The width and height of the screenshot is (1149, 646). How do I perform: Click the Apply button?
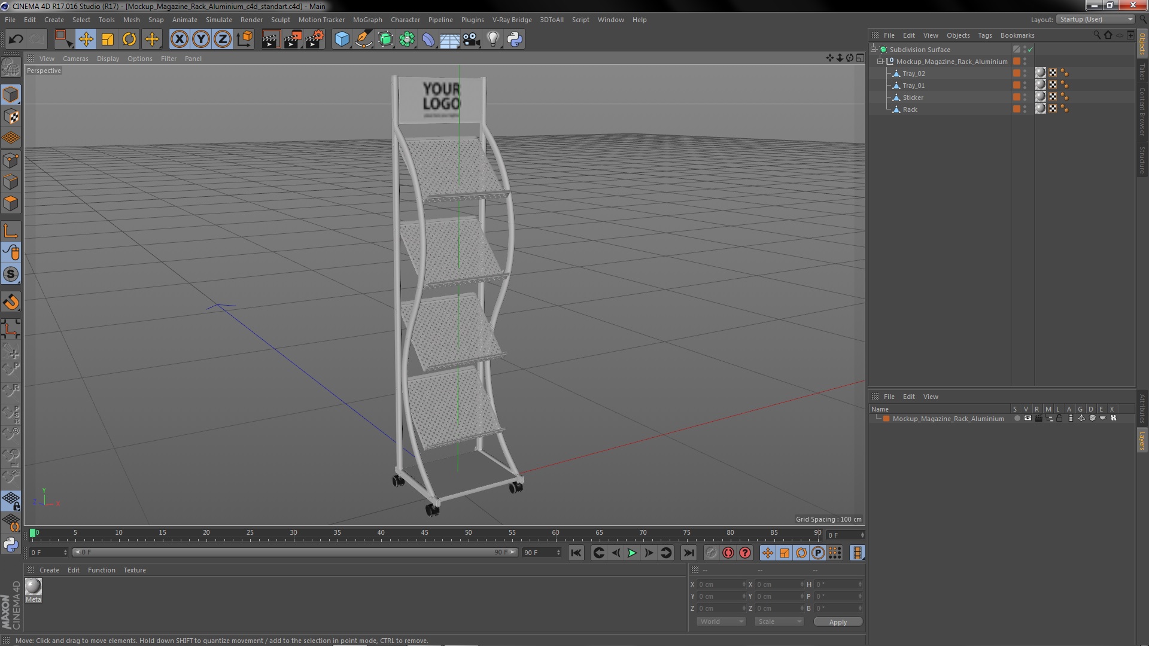[x=838, y=622]
